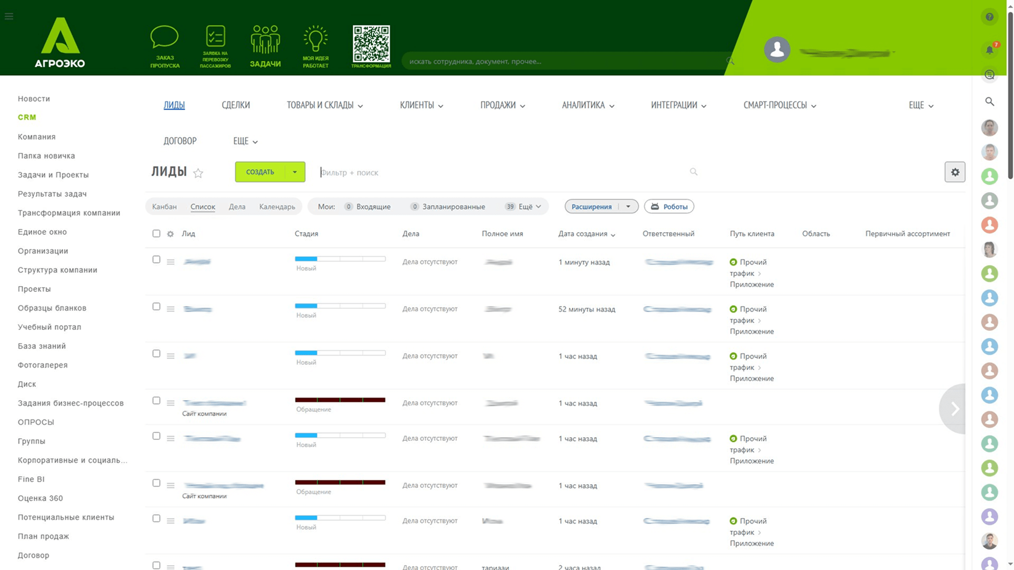Click the Ответственный column header
This screenshot has height=570, width=1014.
(x=668, y=234)
